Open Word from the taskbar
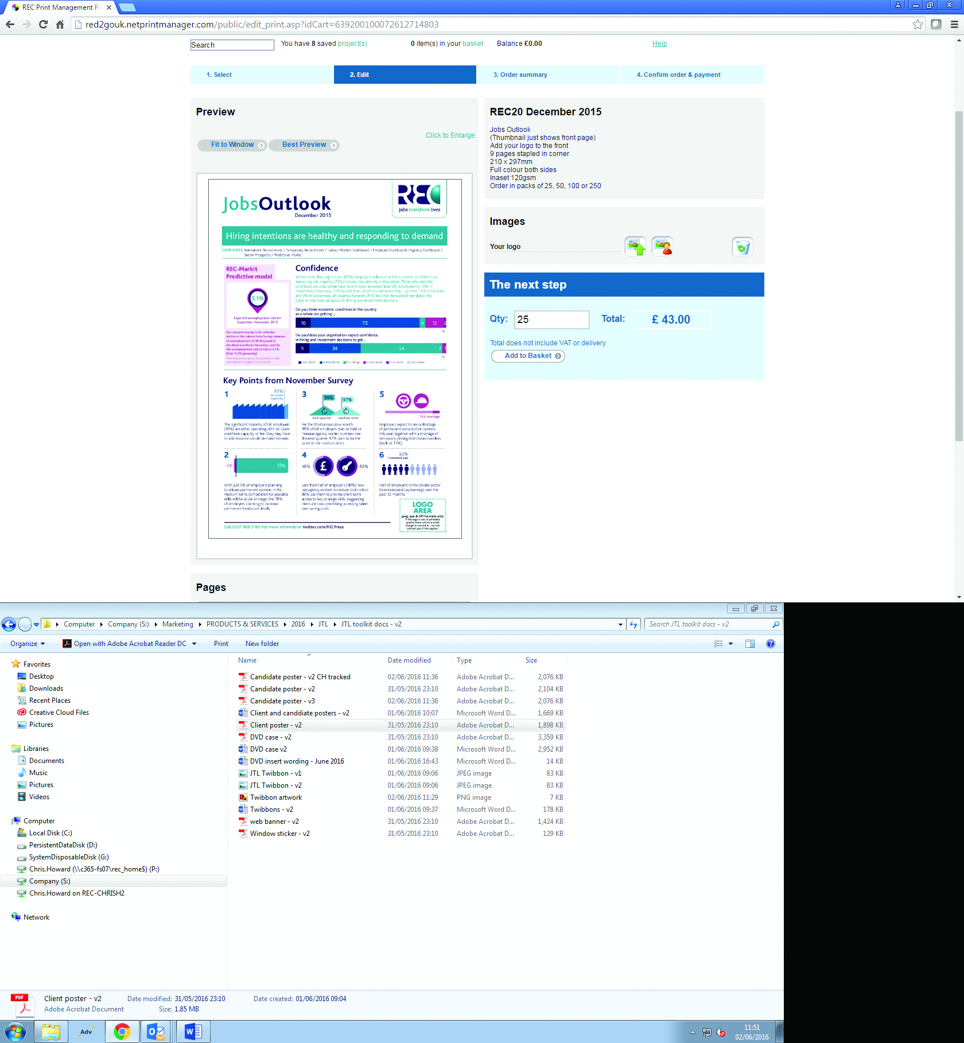 tap(193, 1032)
